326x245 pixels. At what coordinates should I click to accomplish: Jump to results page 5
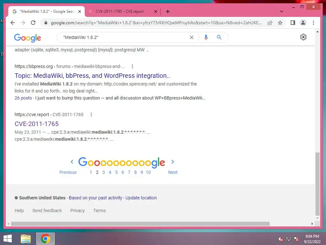(x=117, y=172)
